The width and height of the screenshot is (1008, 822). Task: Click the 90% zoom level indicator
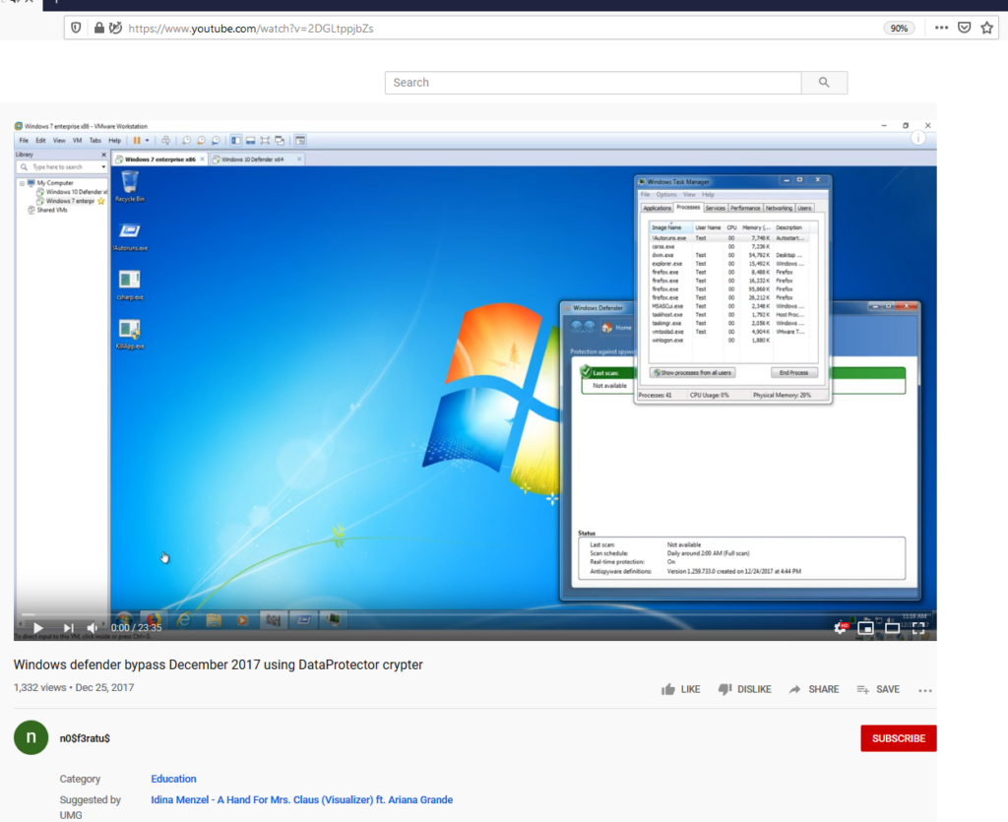(x=899, y=29)
